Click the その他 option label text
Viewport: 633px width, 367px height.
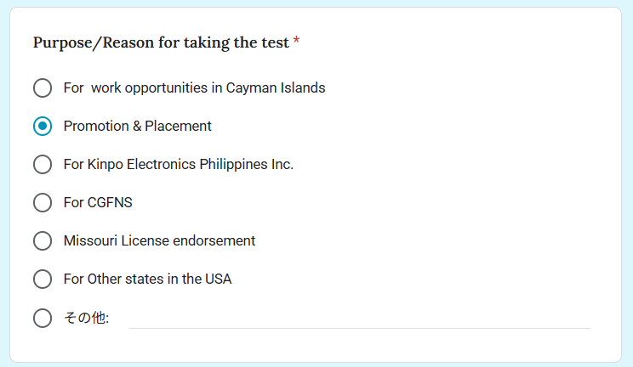pyautogui.click(x=85, y=319)
